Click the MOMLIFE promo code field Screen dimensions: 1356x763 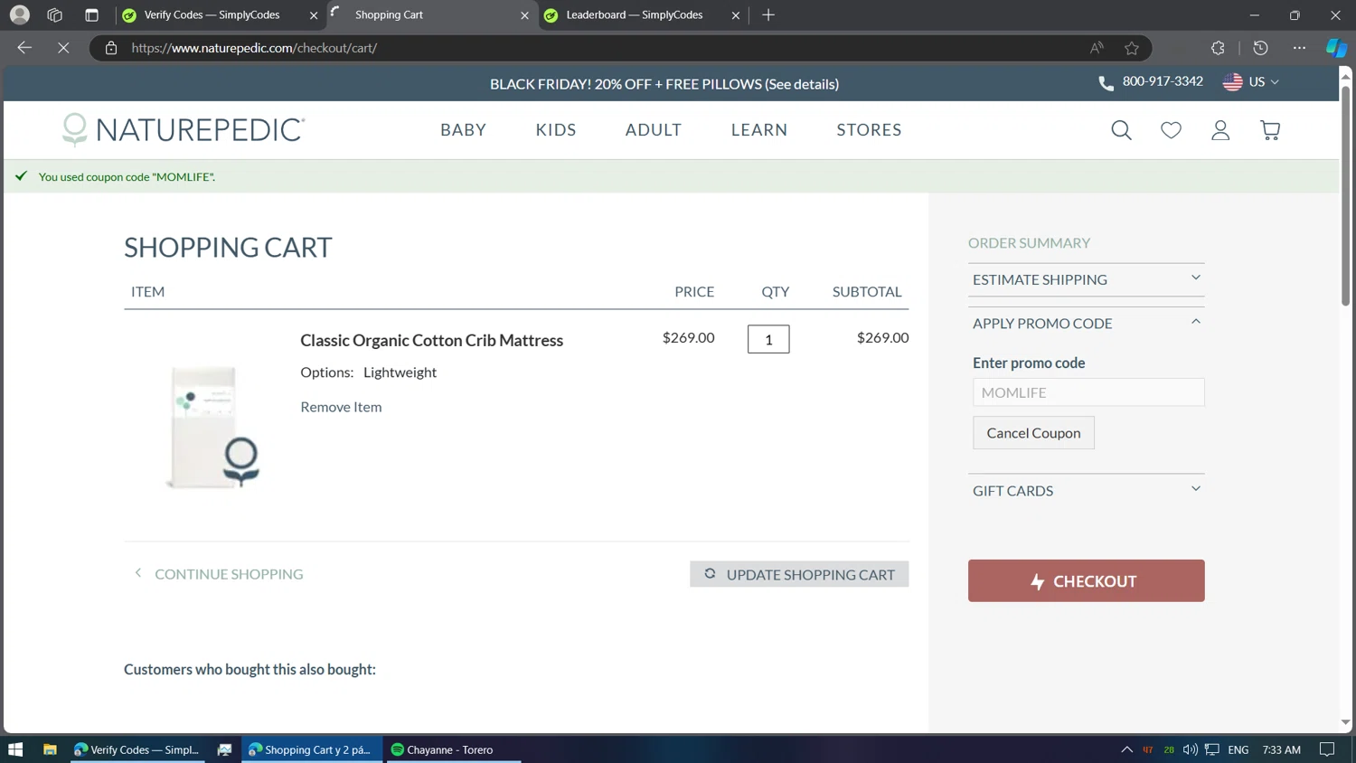point(1088,392)
